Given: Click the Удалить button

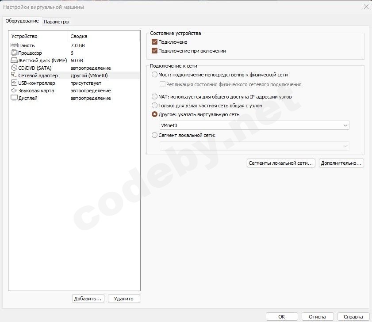Looking at the screenshot, I should click(x=123, y=299).
